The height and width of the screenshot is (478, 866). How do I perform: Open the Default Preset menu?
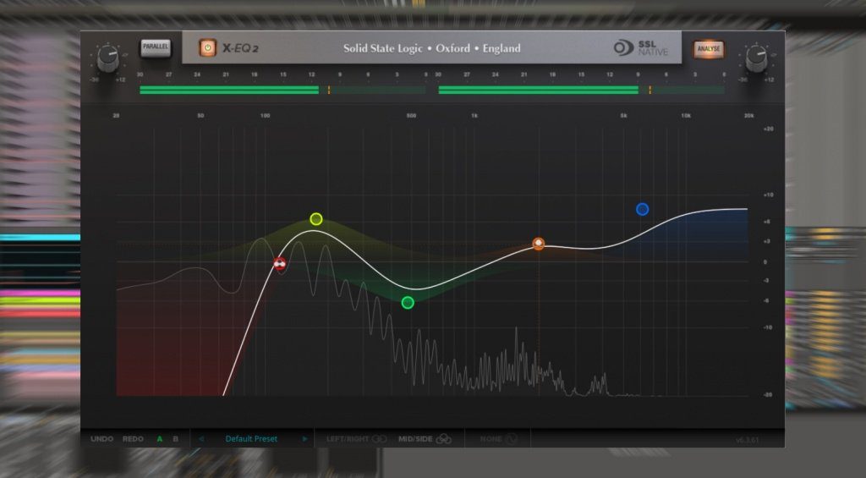[251, 439]
